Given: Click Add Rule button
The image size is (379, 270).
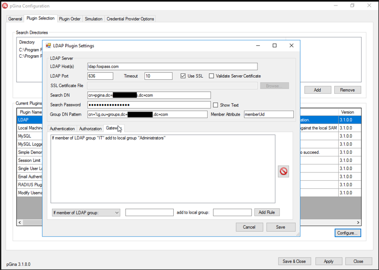Looking at the screenshot, I should click(267, 213).
